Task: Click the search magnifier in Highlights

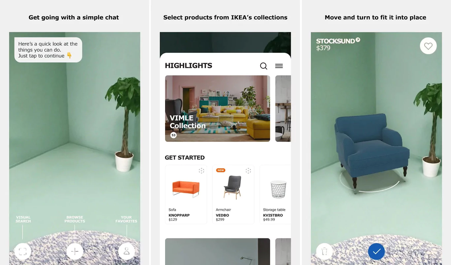Action: [x=263, y=66]
